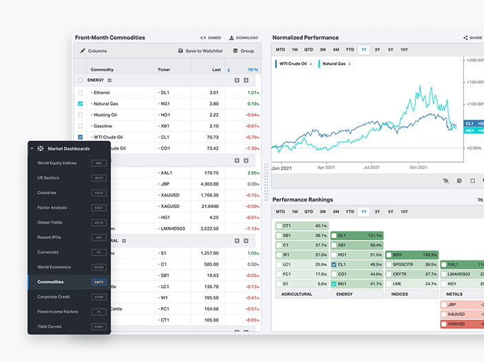This screenshot has height=362, width=484.
Task: Click the Share icon above Normalized Performance
Action: point(465,38)
